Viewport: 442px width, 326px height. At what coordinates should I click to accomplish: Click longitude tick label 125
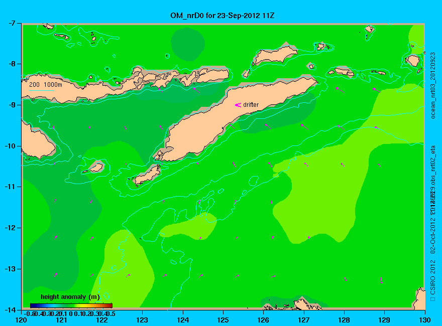(223, 320)
